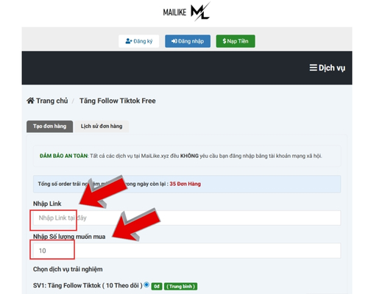
Task: Click the ĐẢM BẢO AN TOÀN notice text
Action: pos(64,156)
